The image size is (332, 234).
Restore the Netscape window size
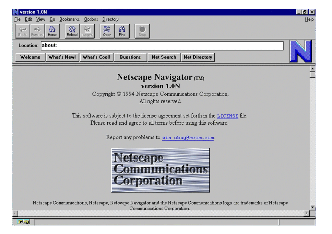point(304,12)
